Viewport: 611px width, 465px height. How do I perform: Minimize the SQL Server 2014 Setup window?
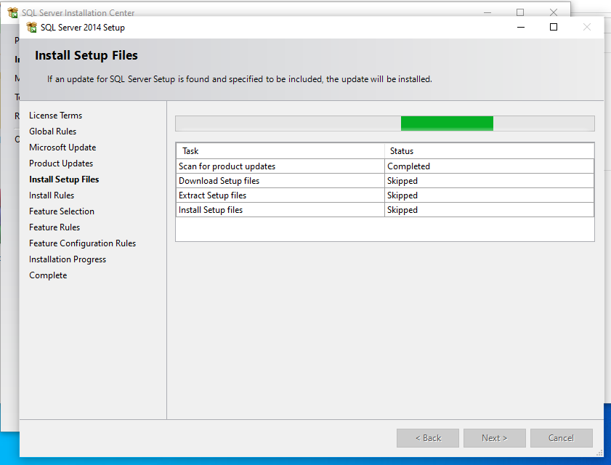tap(520, 28)
